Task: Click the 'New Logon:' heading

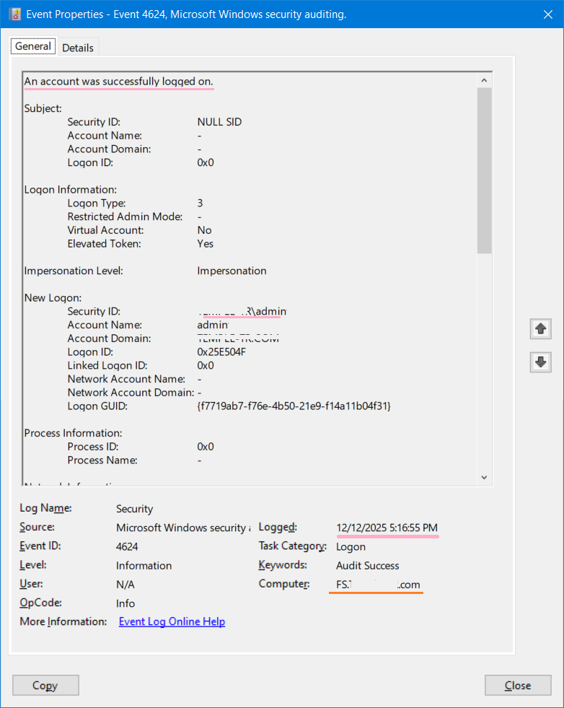Action: pos(53,298)
